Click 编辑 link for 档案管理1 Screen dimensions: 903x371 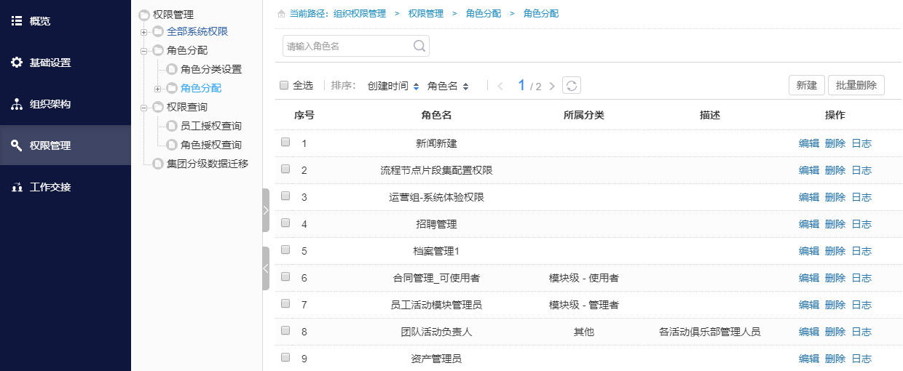click(x=808, y=251)
